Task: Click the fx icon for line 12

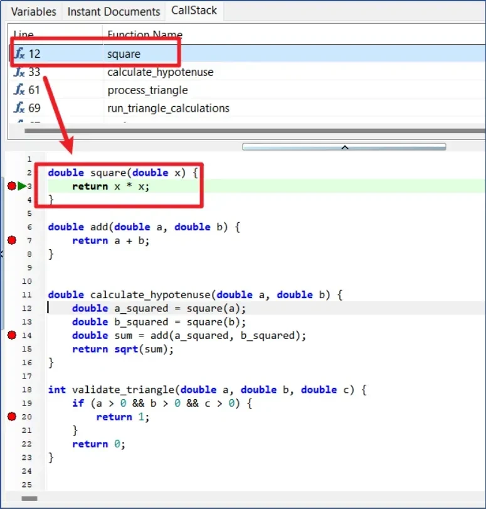Action: click(x=20, y=53)
